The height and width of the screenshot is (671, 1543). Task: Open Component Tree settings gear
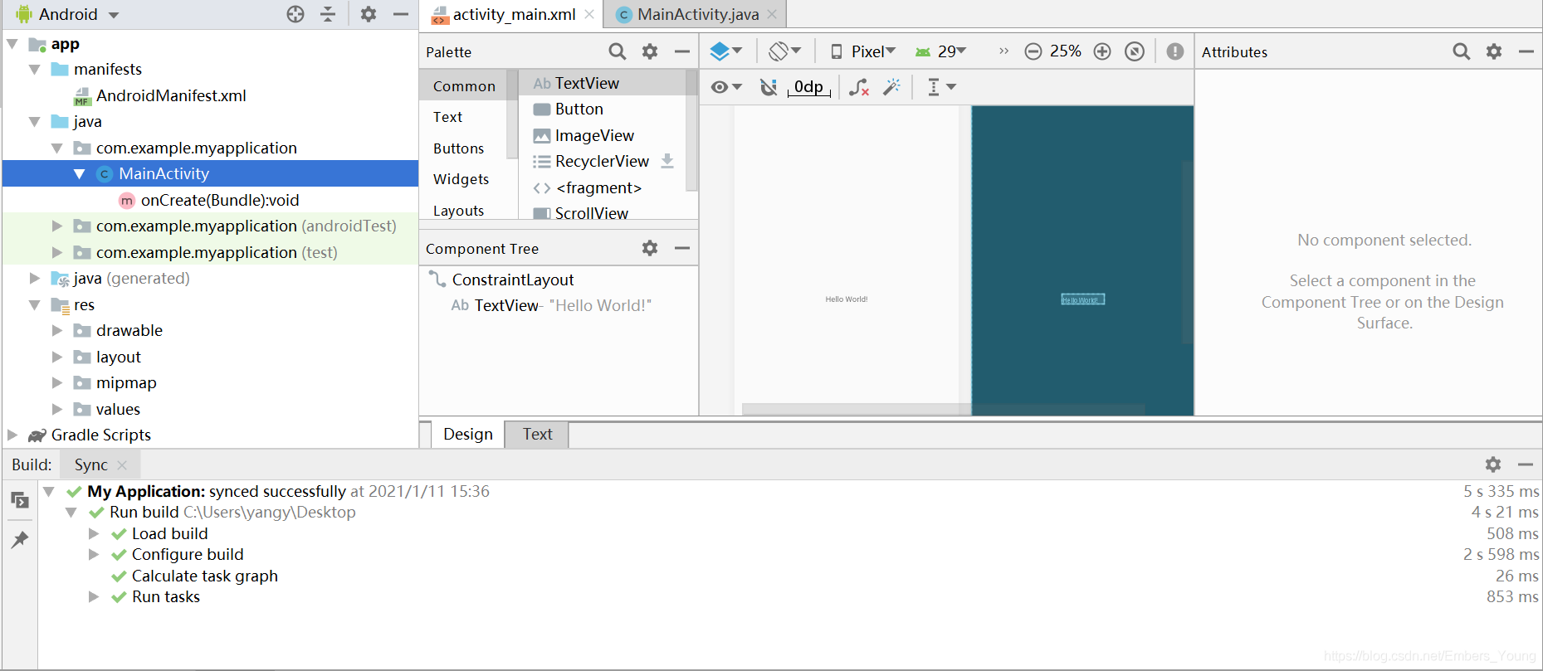point(650,248)
